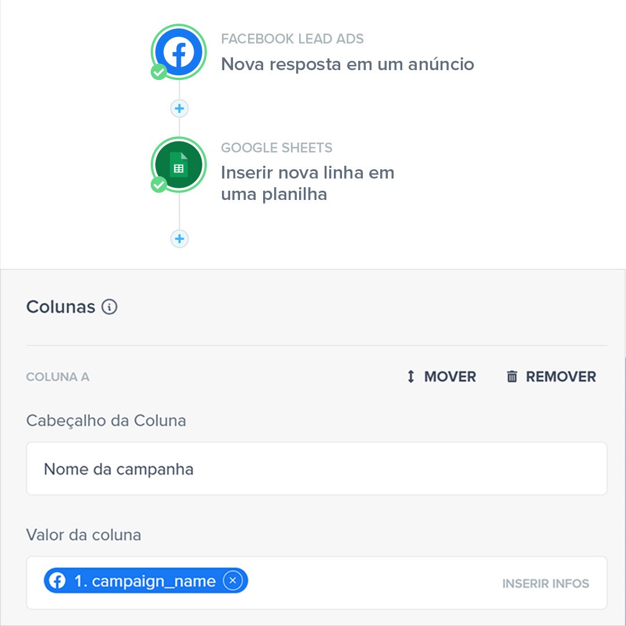Click the MOVER button text
The width and height of the screenshot is (626, 626).
(x=450, y=377)
